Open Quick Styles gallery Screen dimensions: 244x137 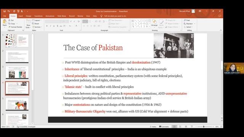point(161,24)
